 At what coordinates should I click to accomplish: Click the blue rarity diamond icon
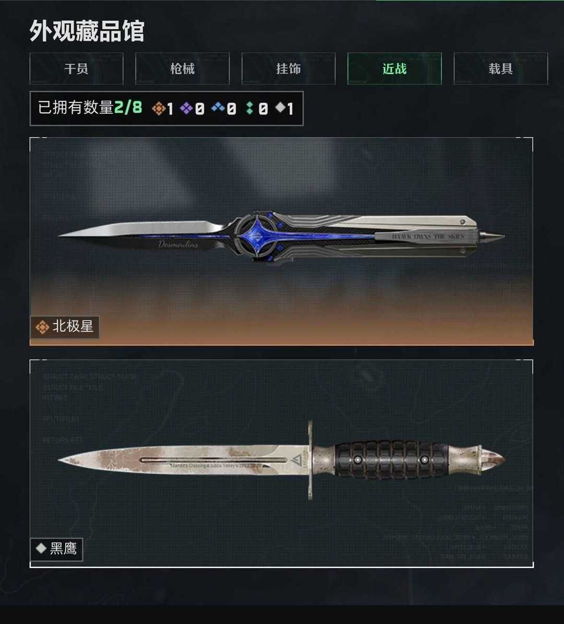(218, 107)
